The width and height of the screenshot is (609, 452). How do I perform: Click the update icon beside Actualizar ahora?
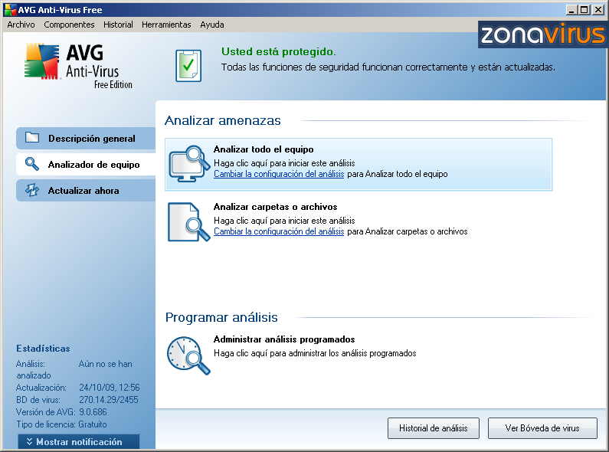point(32,191)
